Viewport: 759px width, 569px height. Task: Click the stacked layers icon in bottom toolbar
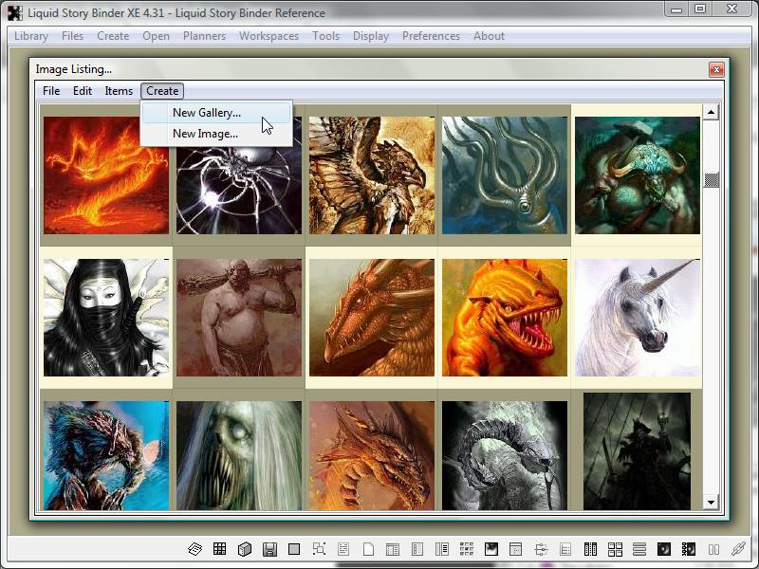click(x=195, y=549)
